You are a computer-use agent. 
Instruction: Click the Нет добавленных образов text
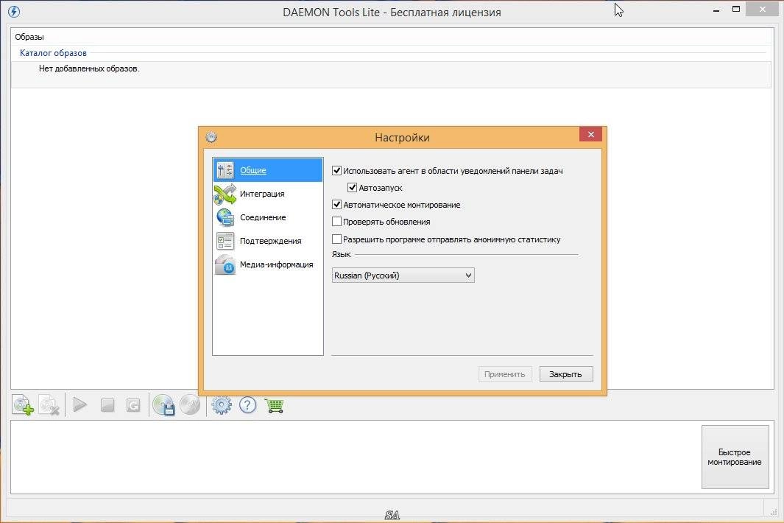tap(89, 69)
